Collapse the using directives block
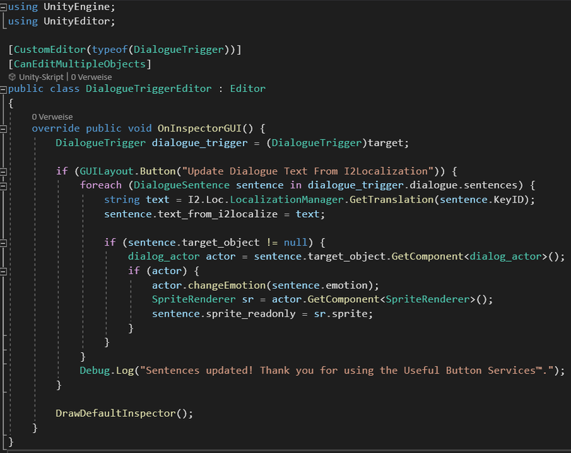Screen dimensions: 571x453 click(x=3, y=7)
